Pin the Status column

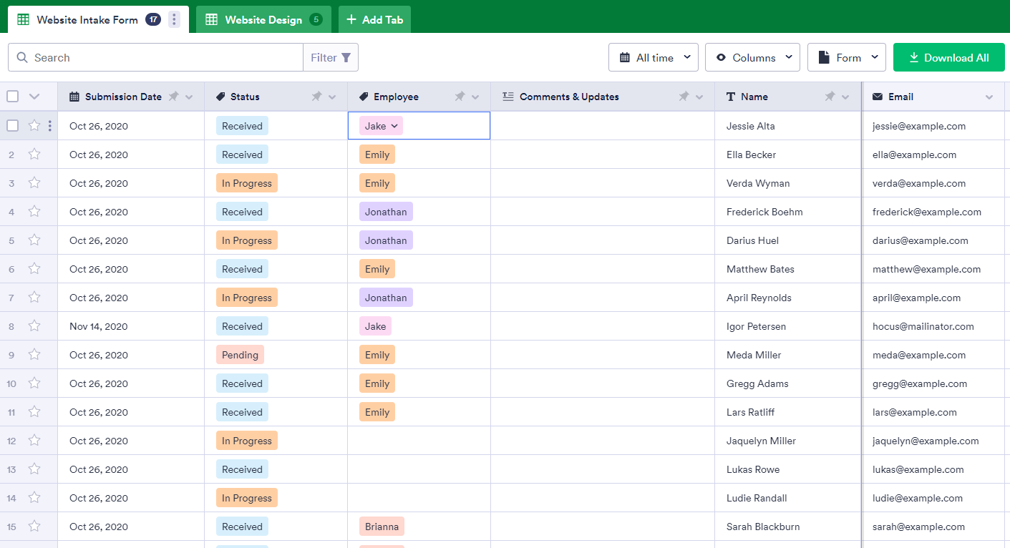coord(316,97)
